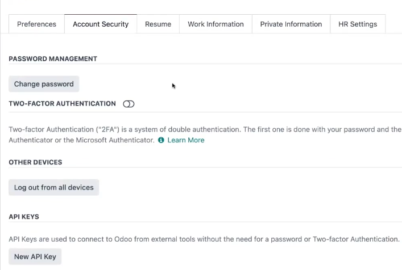402x270 pixels.
Task: Show the HR Settings tab
Action: (x=358, y=24)
